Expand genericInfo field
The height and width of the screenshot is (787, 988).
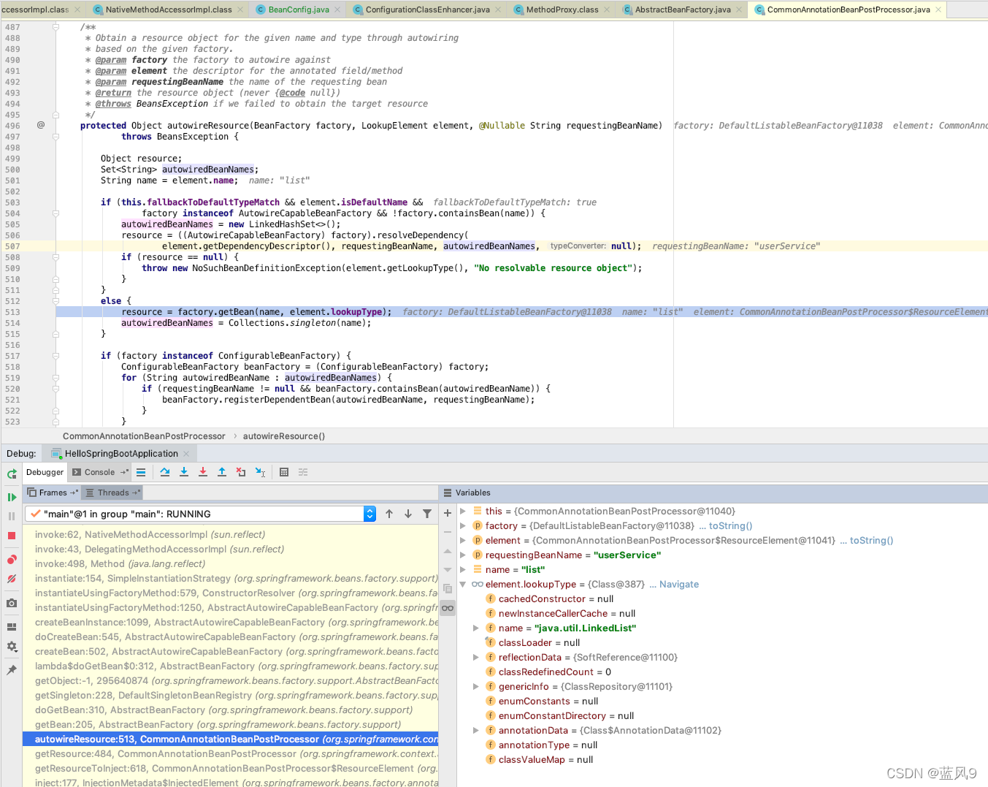(x=476, y=686)
